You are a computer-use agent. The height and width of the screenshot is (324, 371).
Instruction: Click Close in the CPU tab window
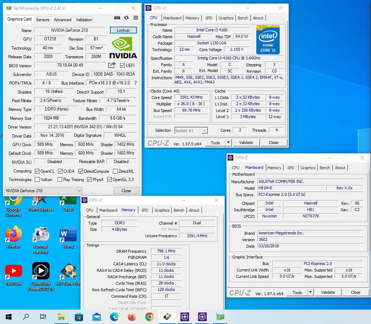(x=274, y=143)
